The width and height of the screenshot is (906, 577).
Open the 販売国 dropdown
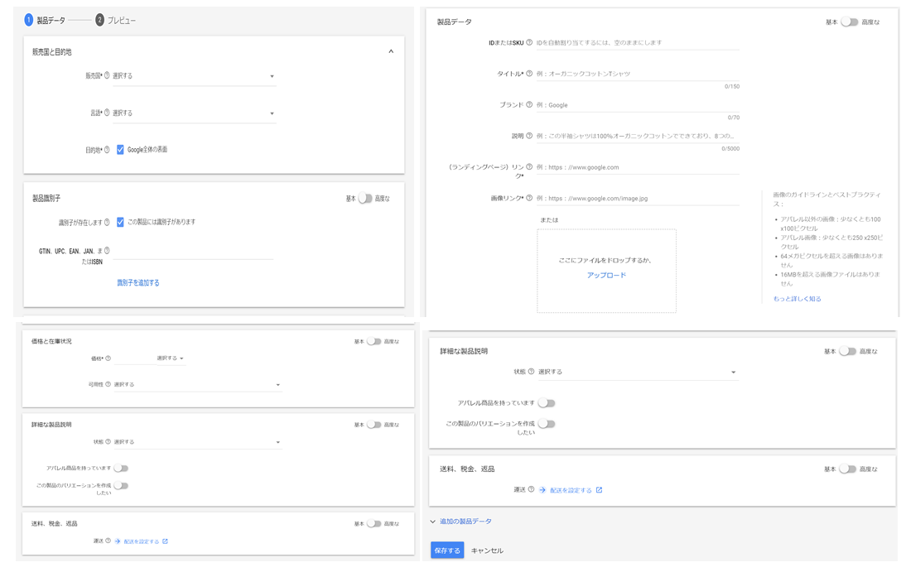click(x=194, y=76)
